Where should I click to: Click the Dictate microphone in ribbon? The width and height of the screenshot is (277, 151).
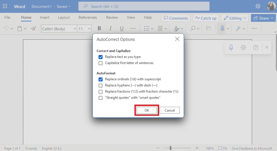coord(222,28)
